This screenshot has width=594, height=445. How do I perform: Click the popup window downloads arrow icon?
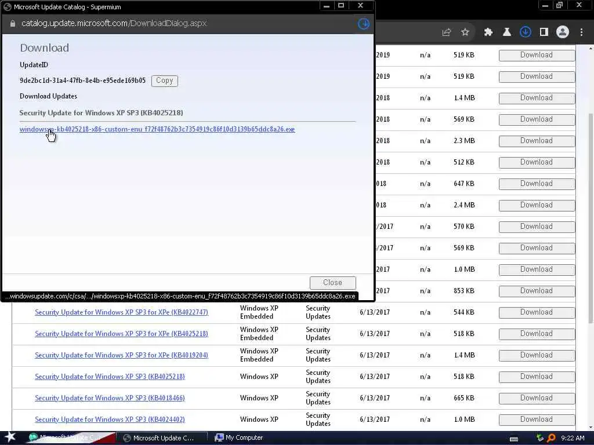(363, 23)
